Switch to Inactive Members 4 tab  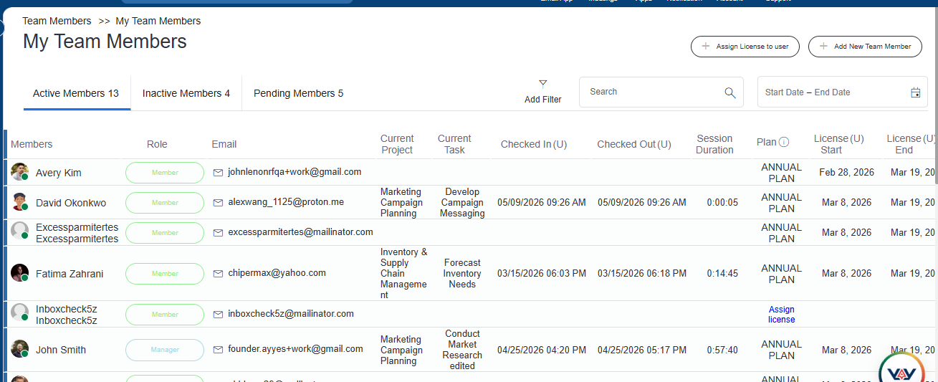pos(186,93)
